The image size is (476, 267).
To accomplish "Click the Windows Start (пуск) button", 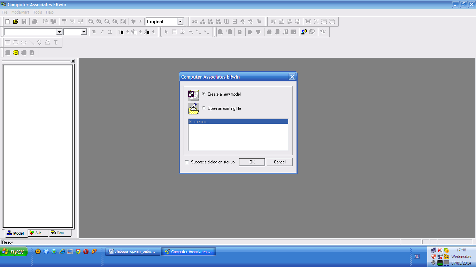I will click(14, 252).
